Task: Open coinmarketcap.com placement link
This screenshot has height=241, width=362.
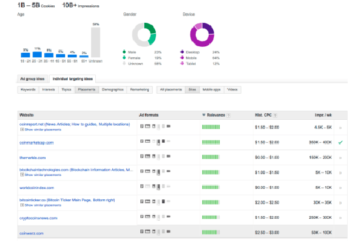Action: [x=37, y=143]
